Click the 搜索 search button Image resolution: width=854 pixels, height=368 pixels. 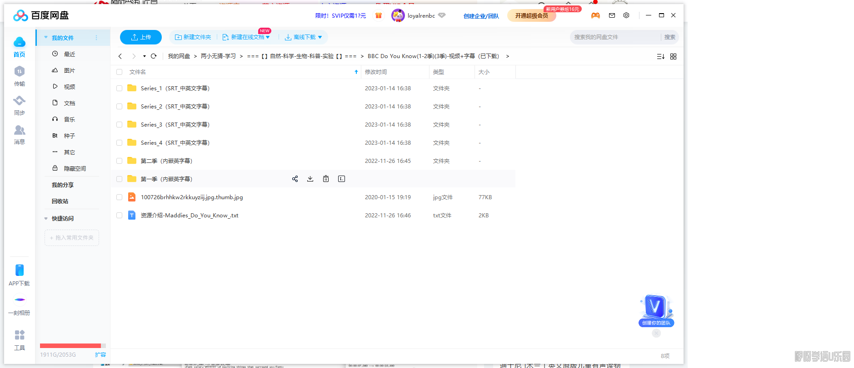(670, 37)
